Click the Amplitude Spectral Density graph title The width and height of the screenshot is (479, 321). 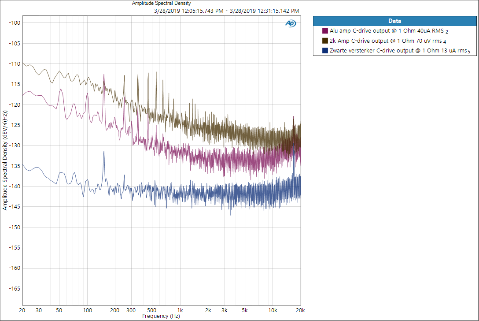[x=161, y=3]
